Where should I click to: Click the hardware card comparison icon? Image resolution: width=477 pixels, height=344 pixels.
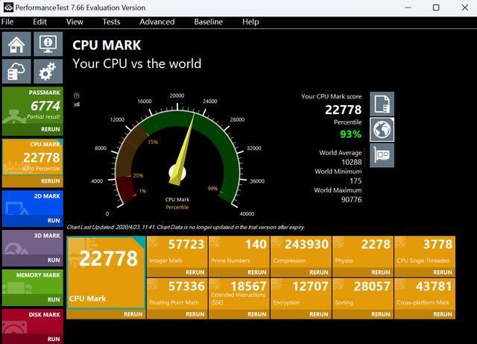[382, 155]
